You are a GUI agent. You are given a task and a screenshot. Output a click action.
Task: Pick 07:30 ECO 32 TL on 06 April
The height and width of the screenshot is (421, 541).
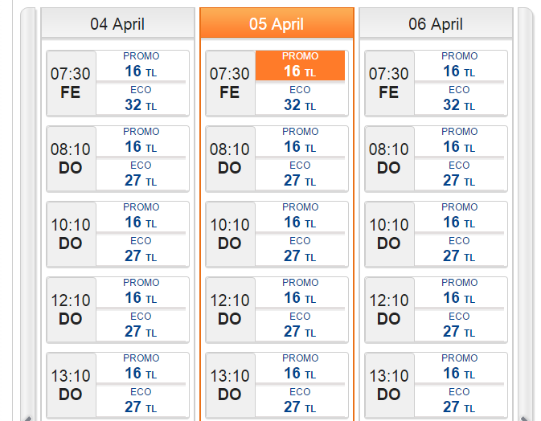click(459, 99)
